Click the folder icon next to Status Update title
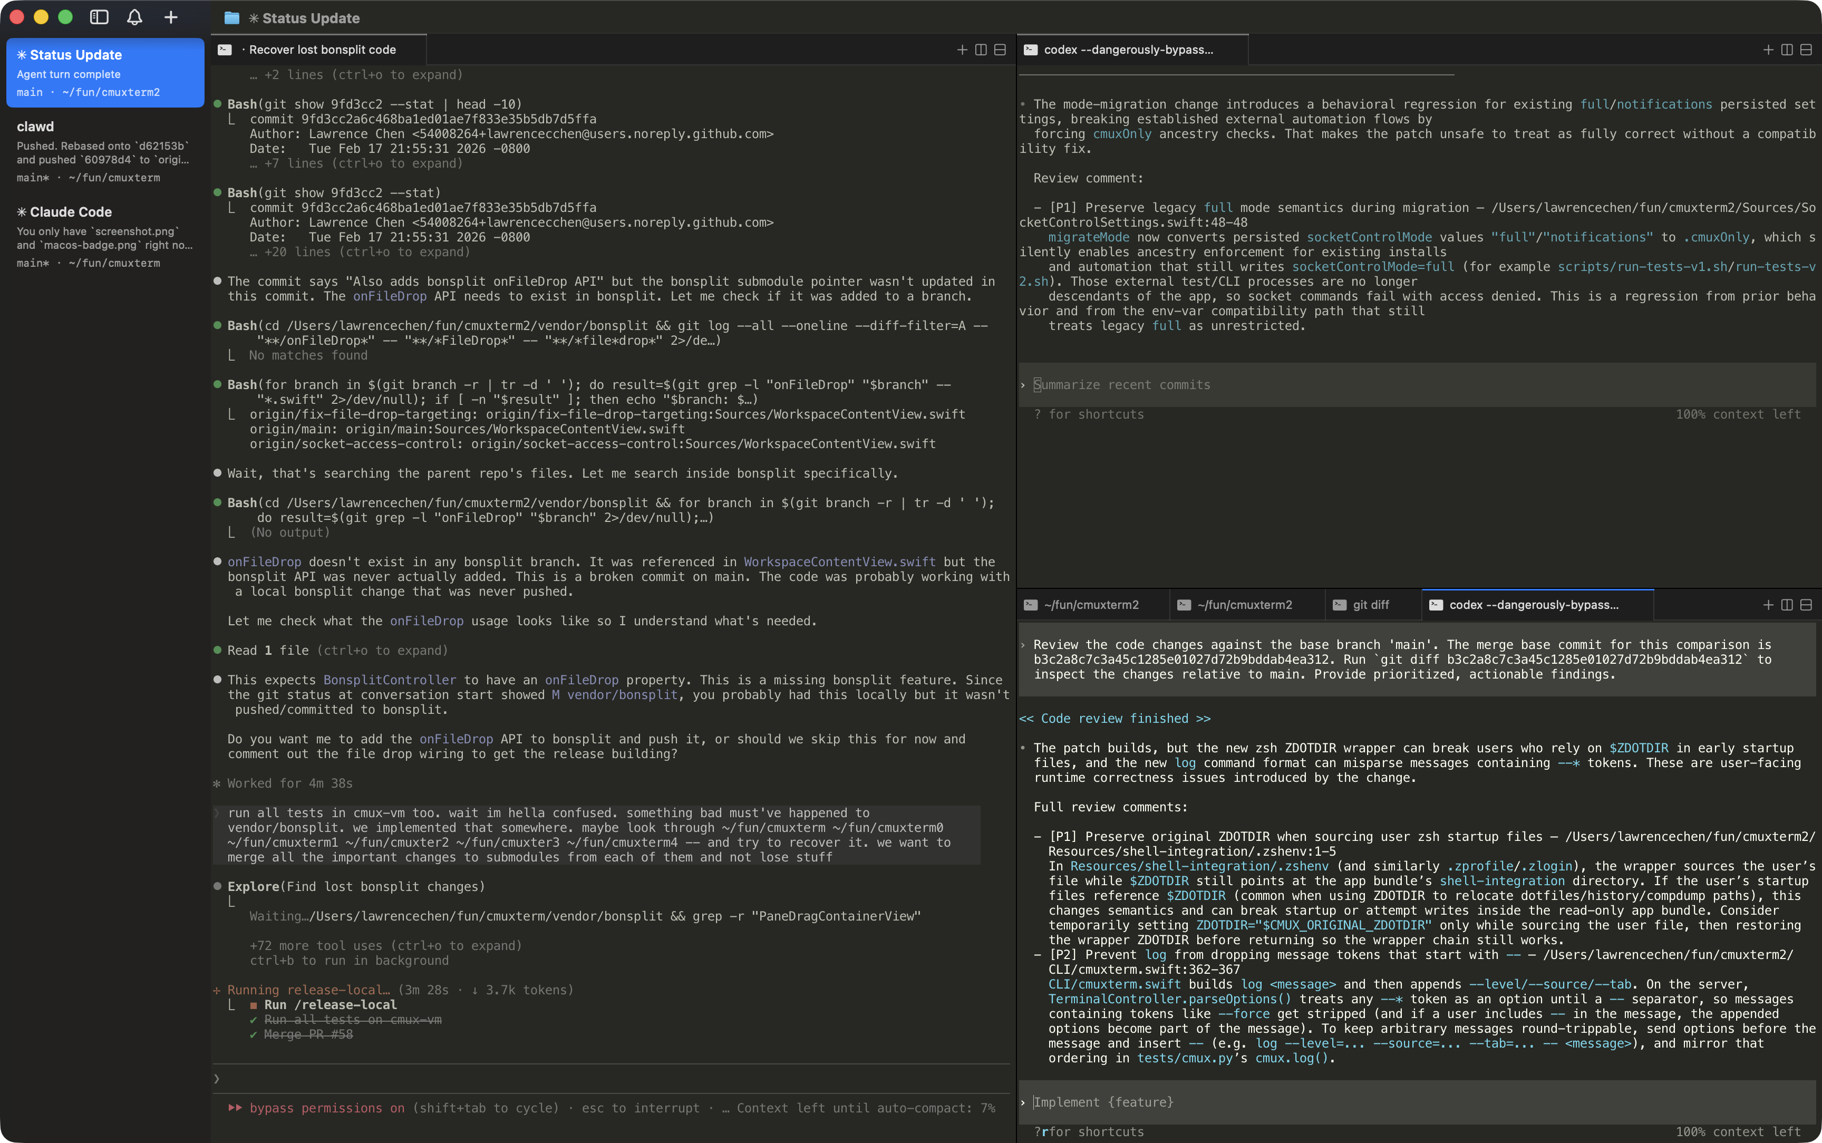1822x1143 pixels. click(232, 17)
